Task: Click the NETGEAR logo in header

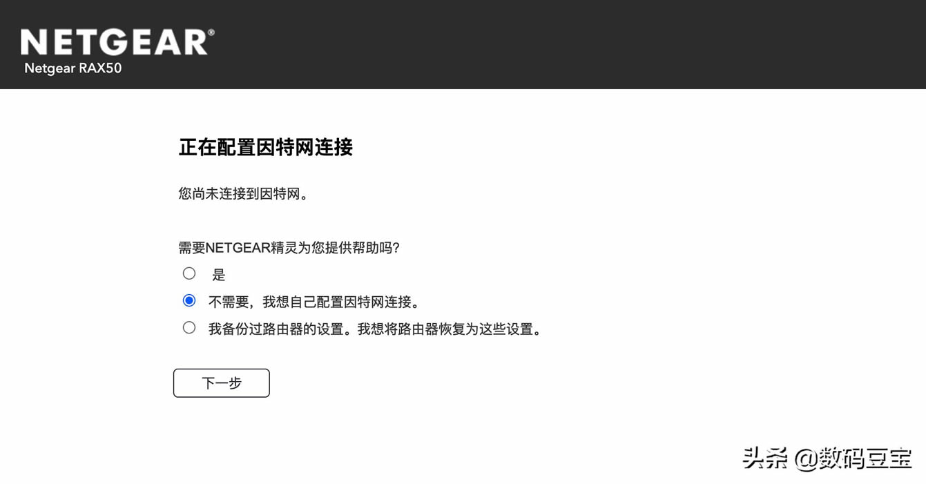Action: point(114,42)
